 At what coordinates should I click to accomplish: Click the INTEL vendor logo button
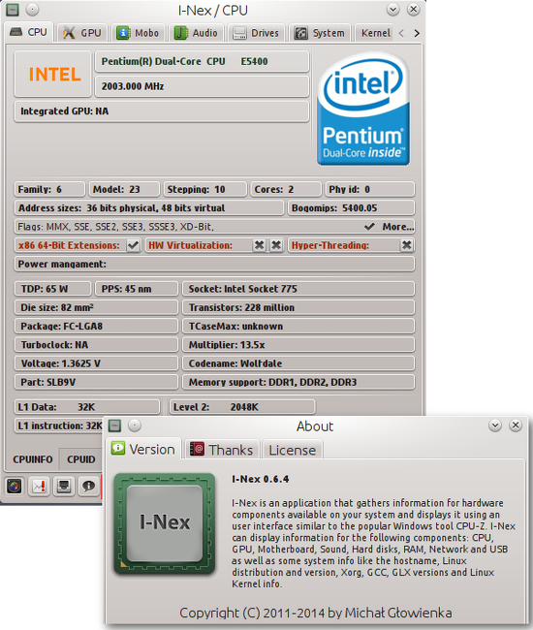tap(53, 75)
